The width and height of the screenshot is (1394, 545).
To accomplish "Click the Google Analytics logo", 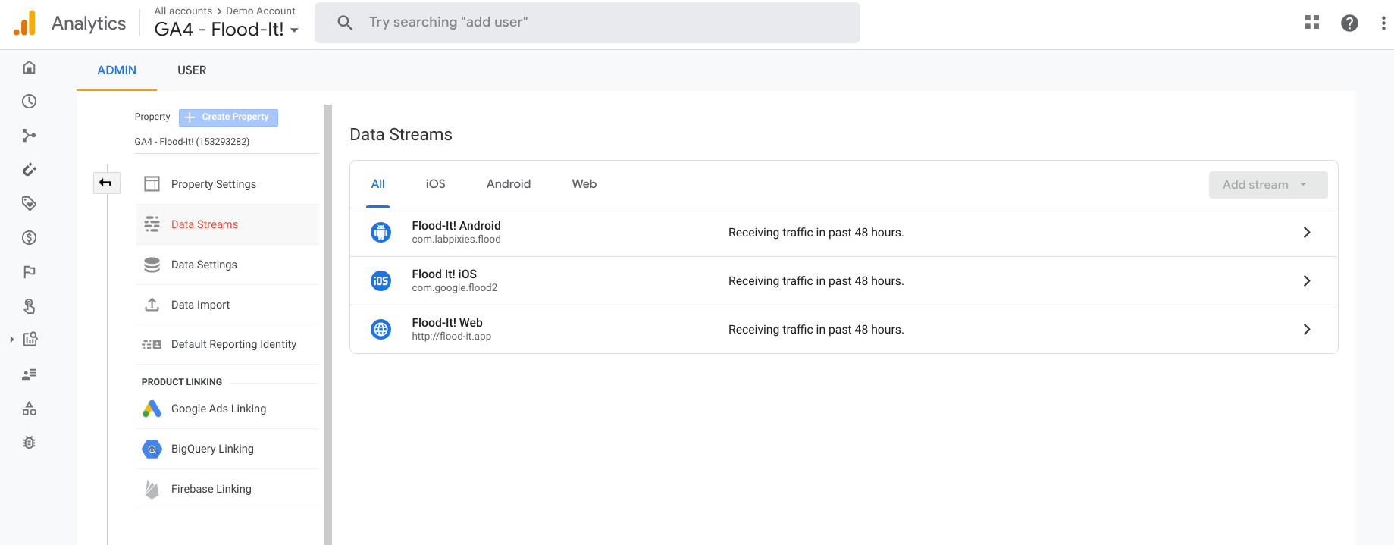I will tap(24, 23).
